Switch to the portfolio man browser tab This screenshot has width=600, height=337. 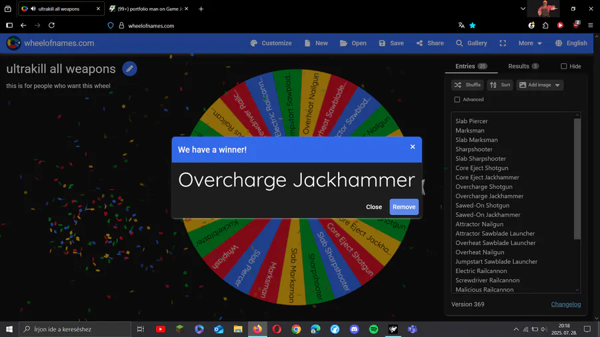pyautogui.click(x=149, y=9)
